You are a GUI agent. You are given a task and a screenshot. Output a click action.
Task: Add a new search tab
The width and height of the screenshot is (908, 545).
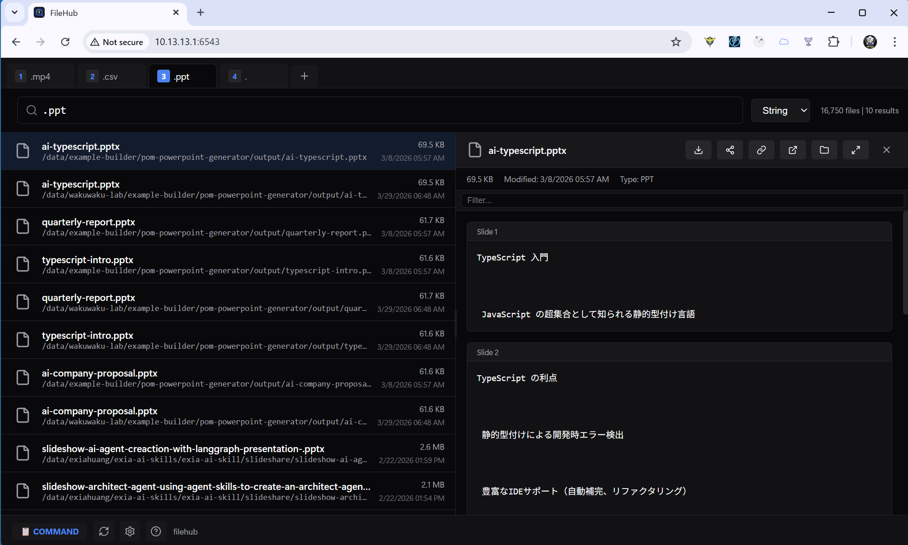coord(304,76)
